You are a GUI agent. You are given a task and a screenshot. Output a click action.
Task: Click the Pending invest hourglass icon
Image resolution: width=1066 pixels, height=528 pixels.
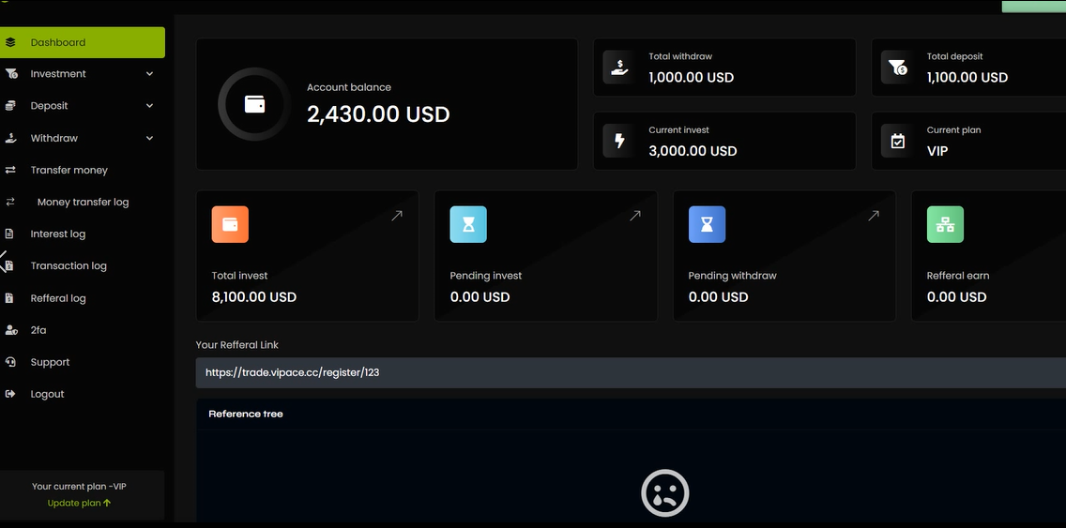tap(468, 225)
